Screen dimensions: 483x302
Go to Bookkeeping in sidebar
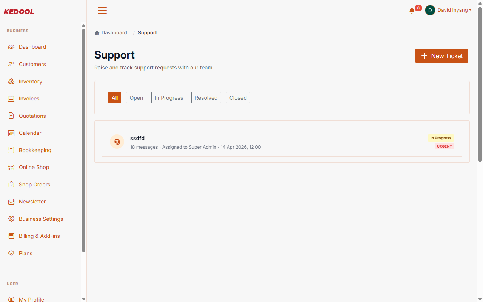pos(35,150)
